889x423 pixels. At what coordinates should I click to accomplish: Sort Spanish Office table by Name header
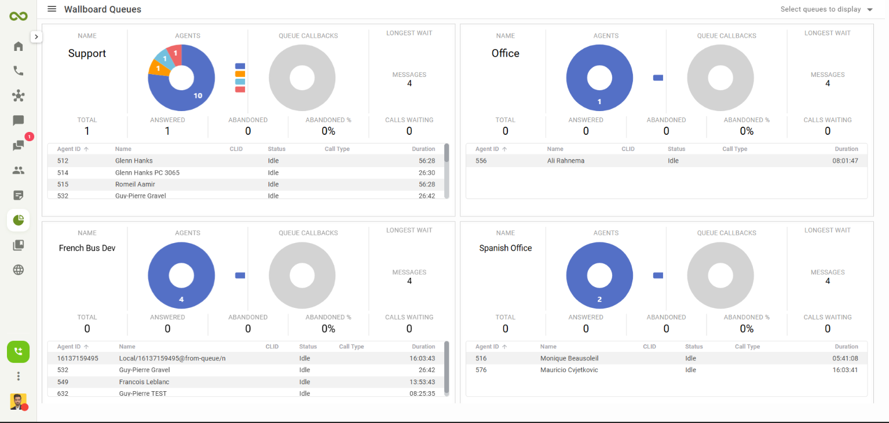coord(548,347)
